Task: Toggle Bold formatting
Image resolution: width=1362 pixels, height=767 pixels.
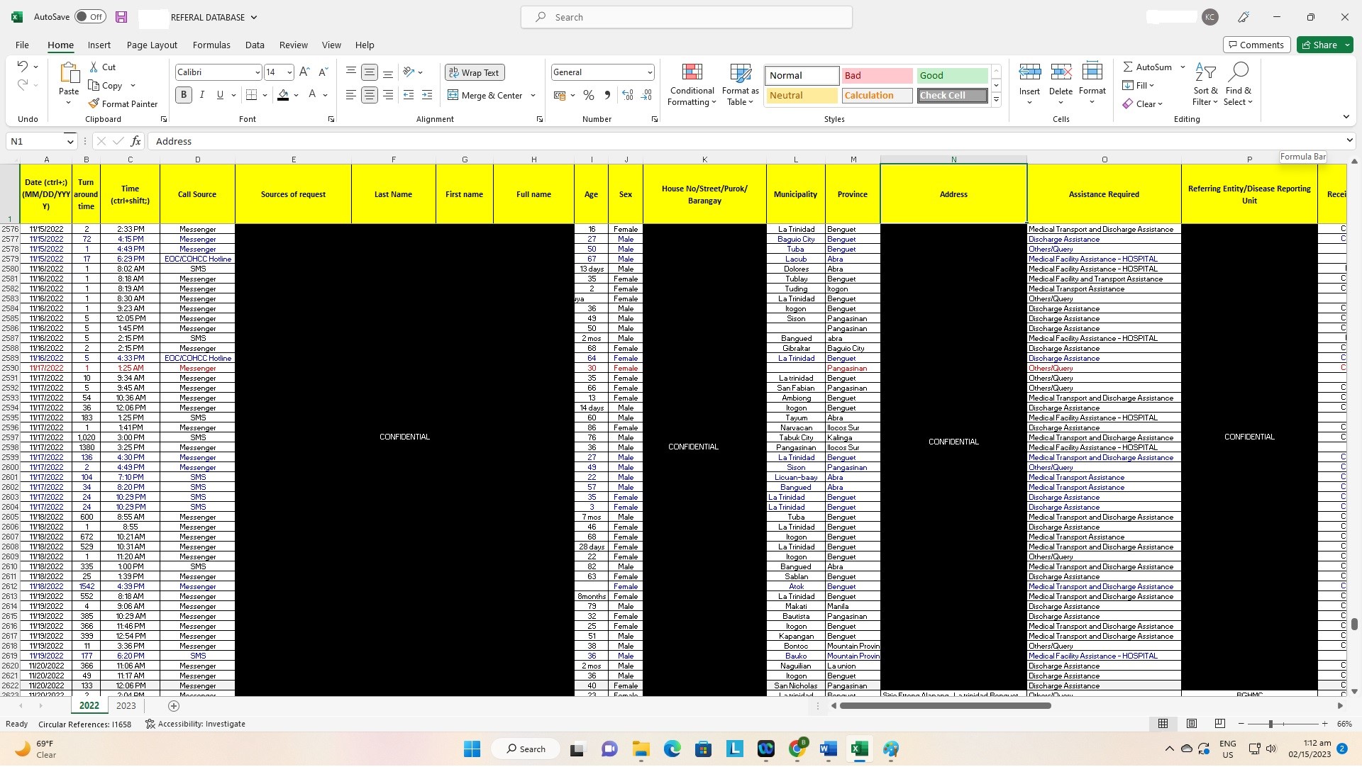Action: pyautogui.click(x=184, y=95)
